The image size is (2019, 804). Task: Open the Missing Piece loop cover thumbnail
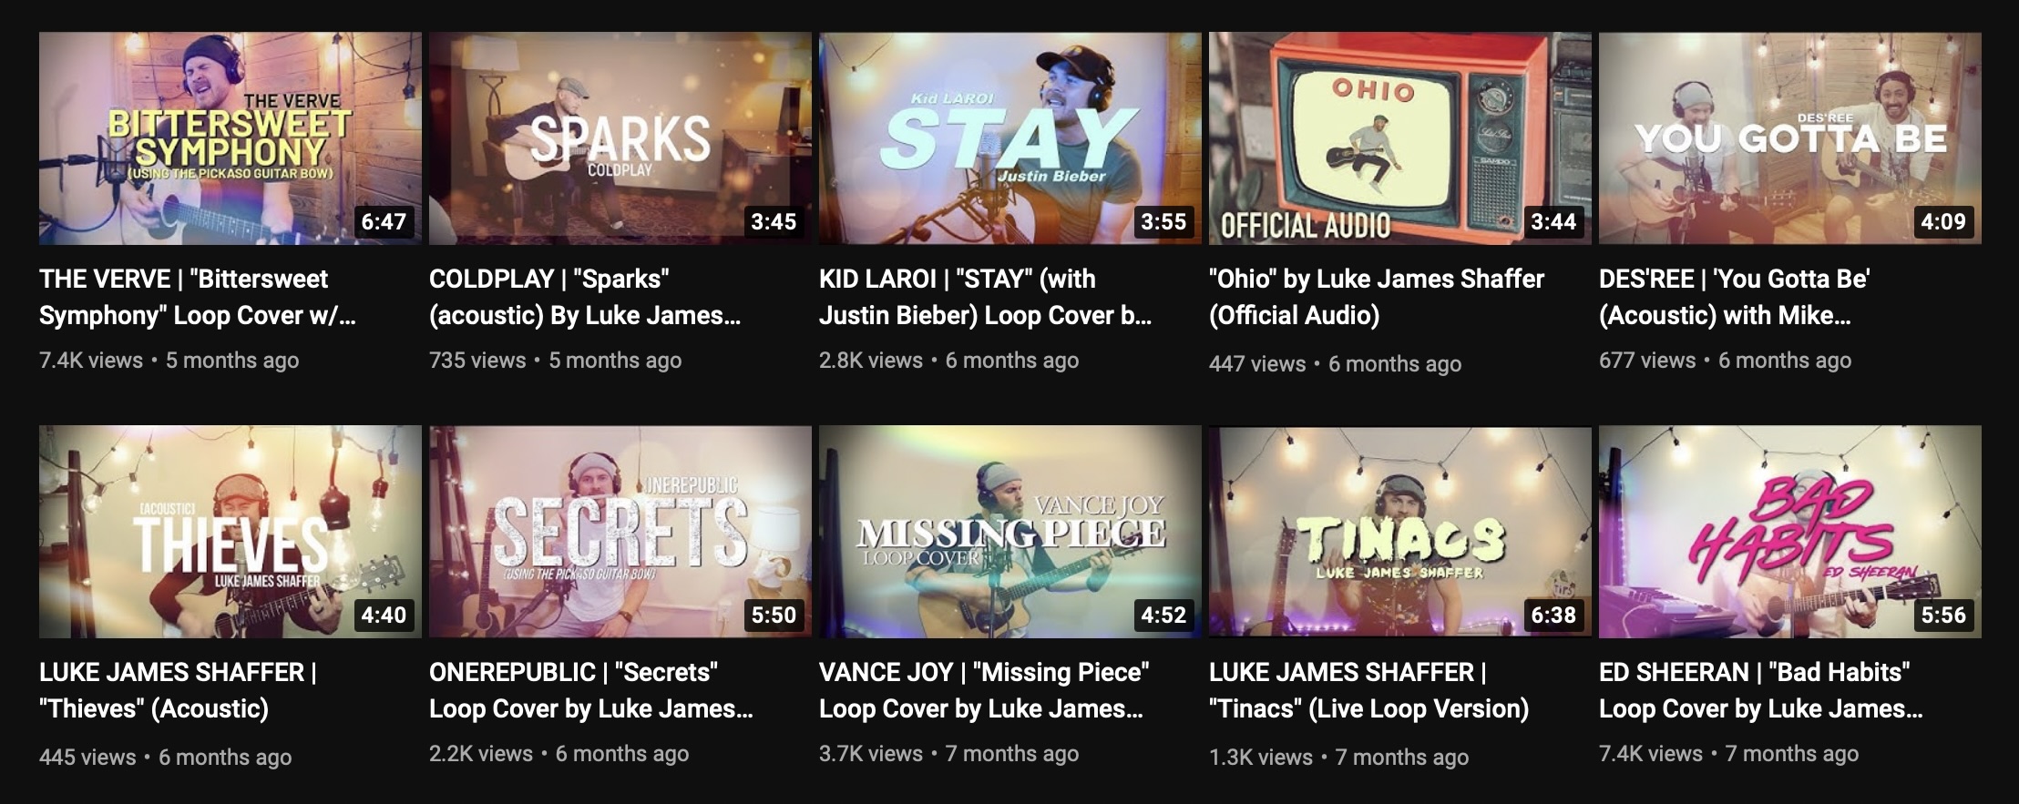pyautogui.click(x=1009, y=532)
